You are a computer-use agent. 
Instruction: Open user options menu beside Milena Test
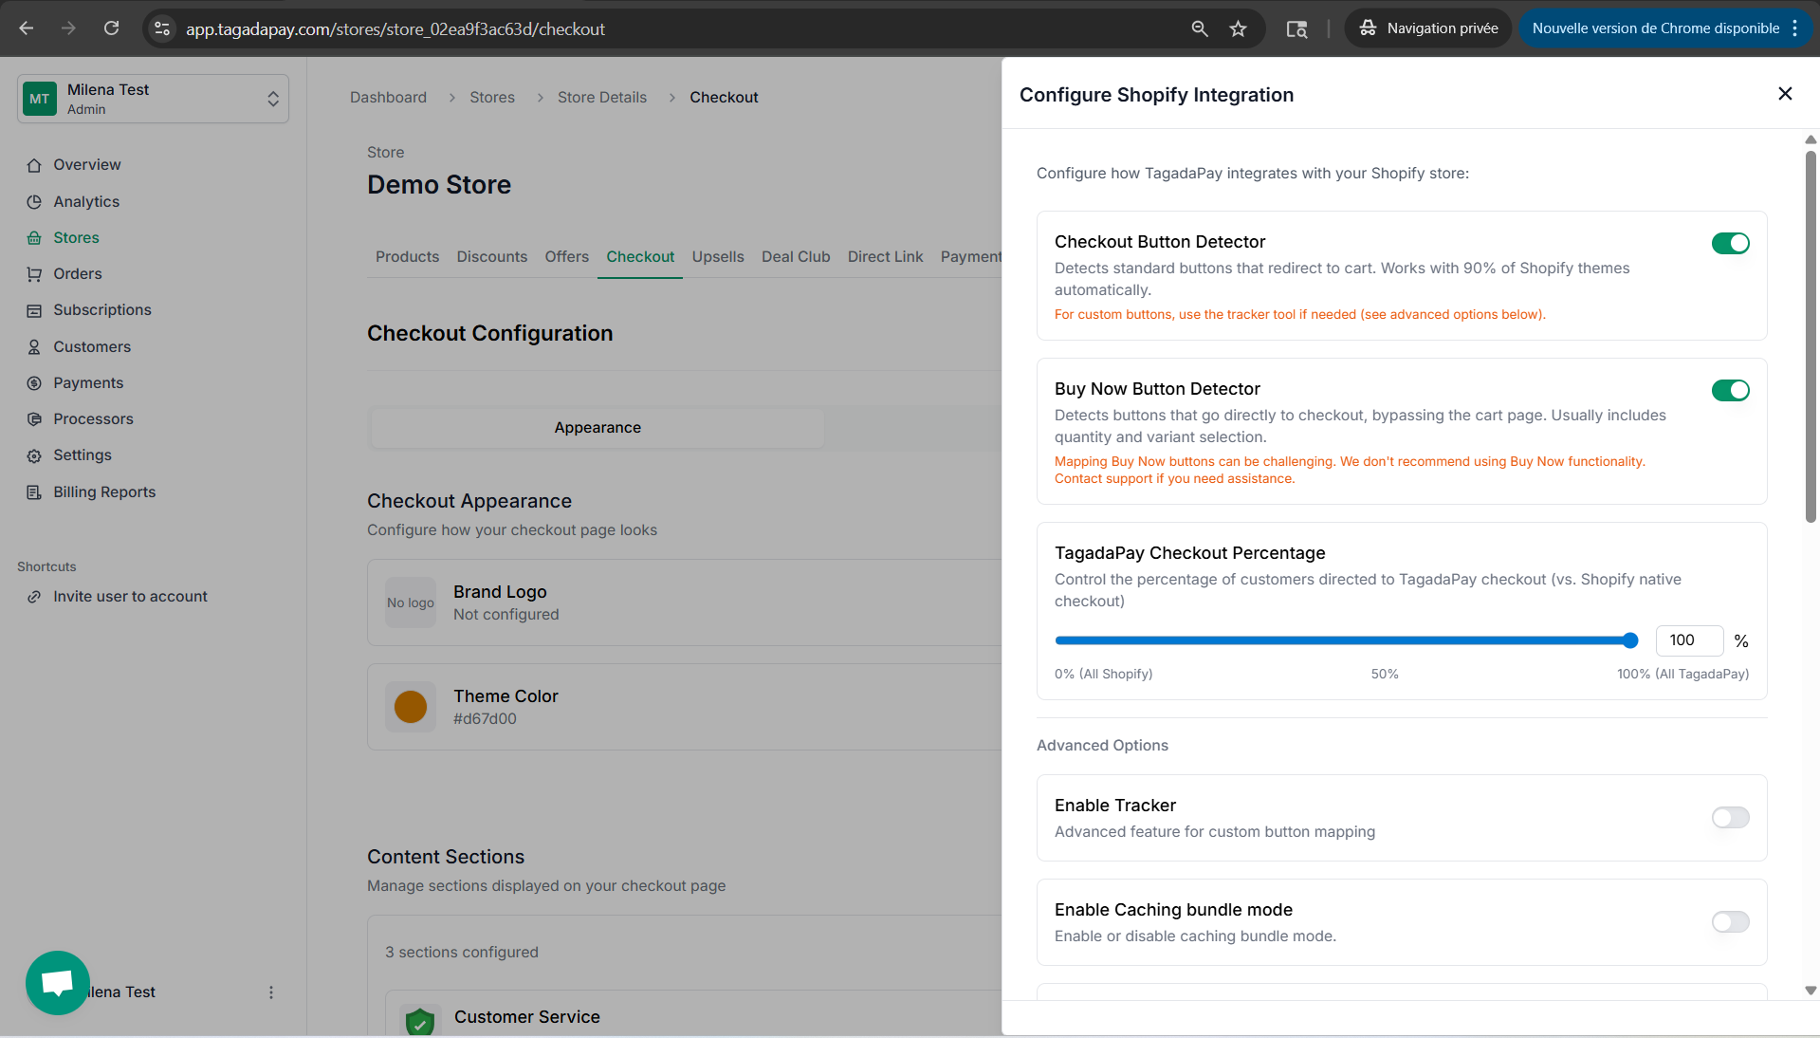[271, 992]
